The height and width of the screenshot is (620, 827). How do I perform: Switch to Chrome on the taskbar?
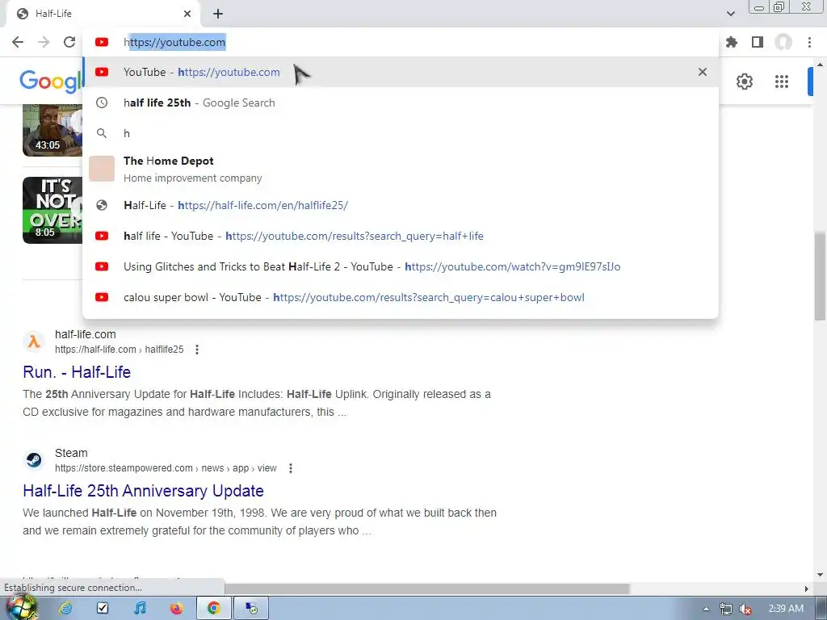click(213, 609)
